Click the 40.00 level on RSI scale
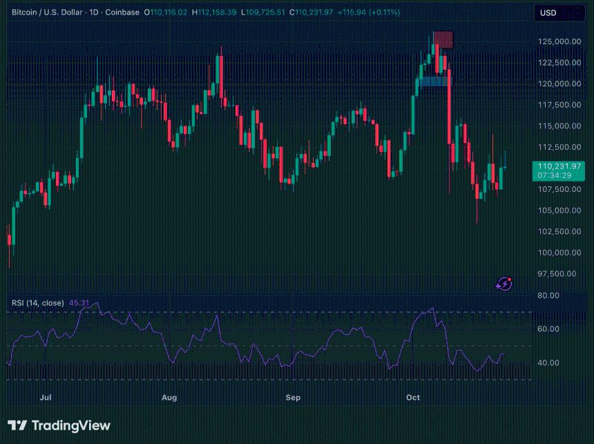The height and width of the screenshot is (444, 594). (549, 363)
